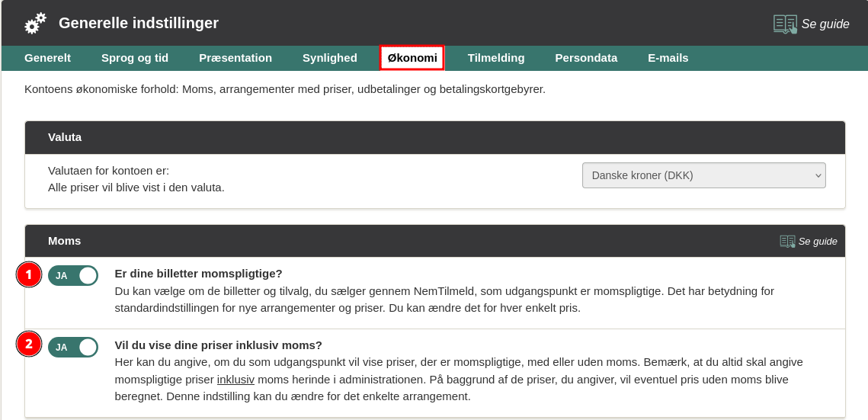Click the gears icon beside Generelle indstillinger
868x420 pixels.
[x=35, y=24]
